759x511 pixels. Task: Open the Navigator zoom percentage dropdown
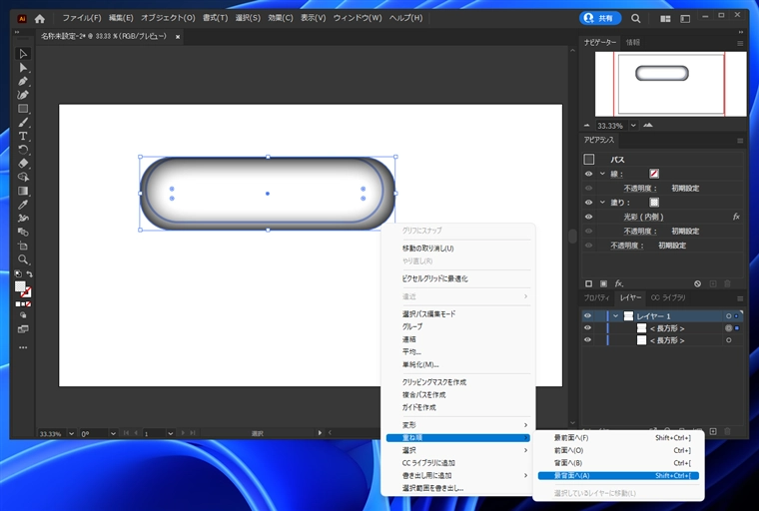(x=633, y=126)
